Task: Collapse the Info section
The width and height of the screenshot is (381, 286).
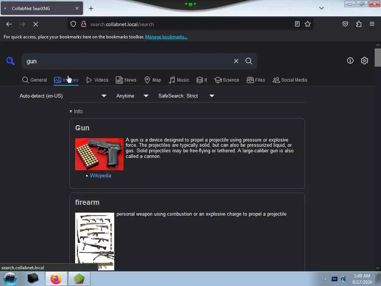Action: coord(76,111)
